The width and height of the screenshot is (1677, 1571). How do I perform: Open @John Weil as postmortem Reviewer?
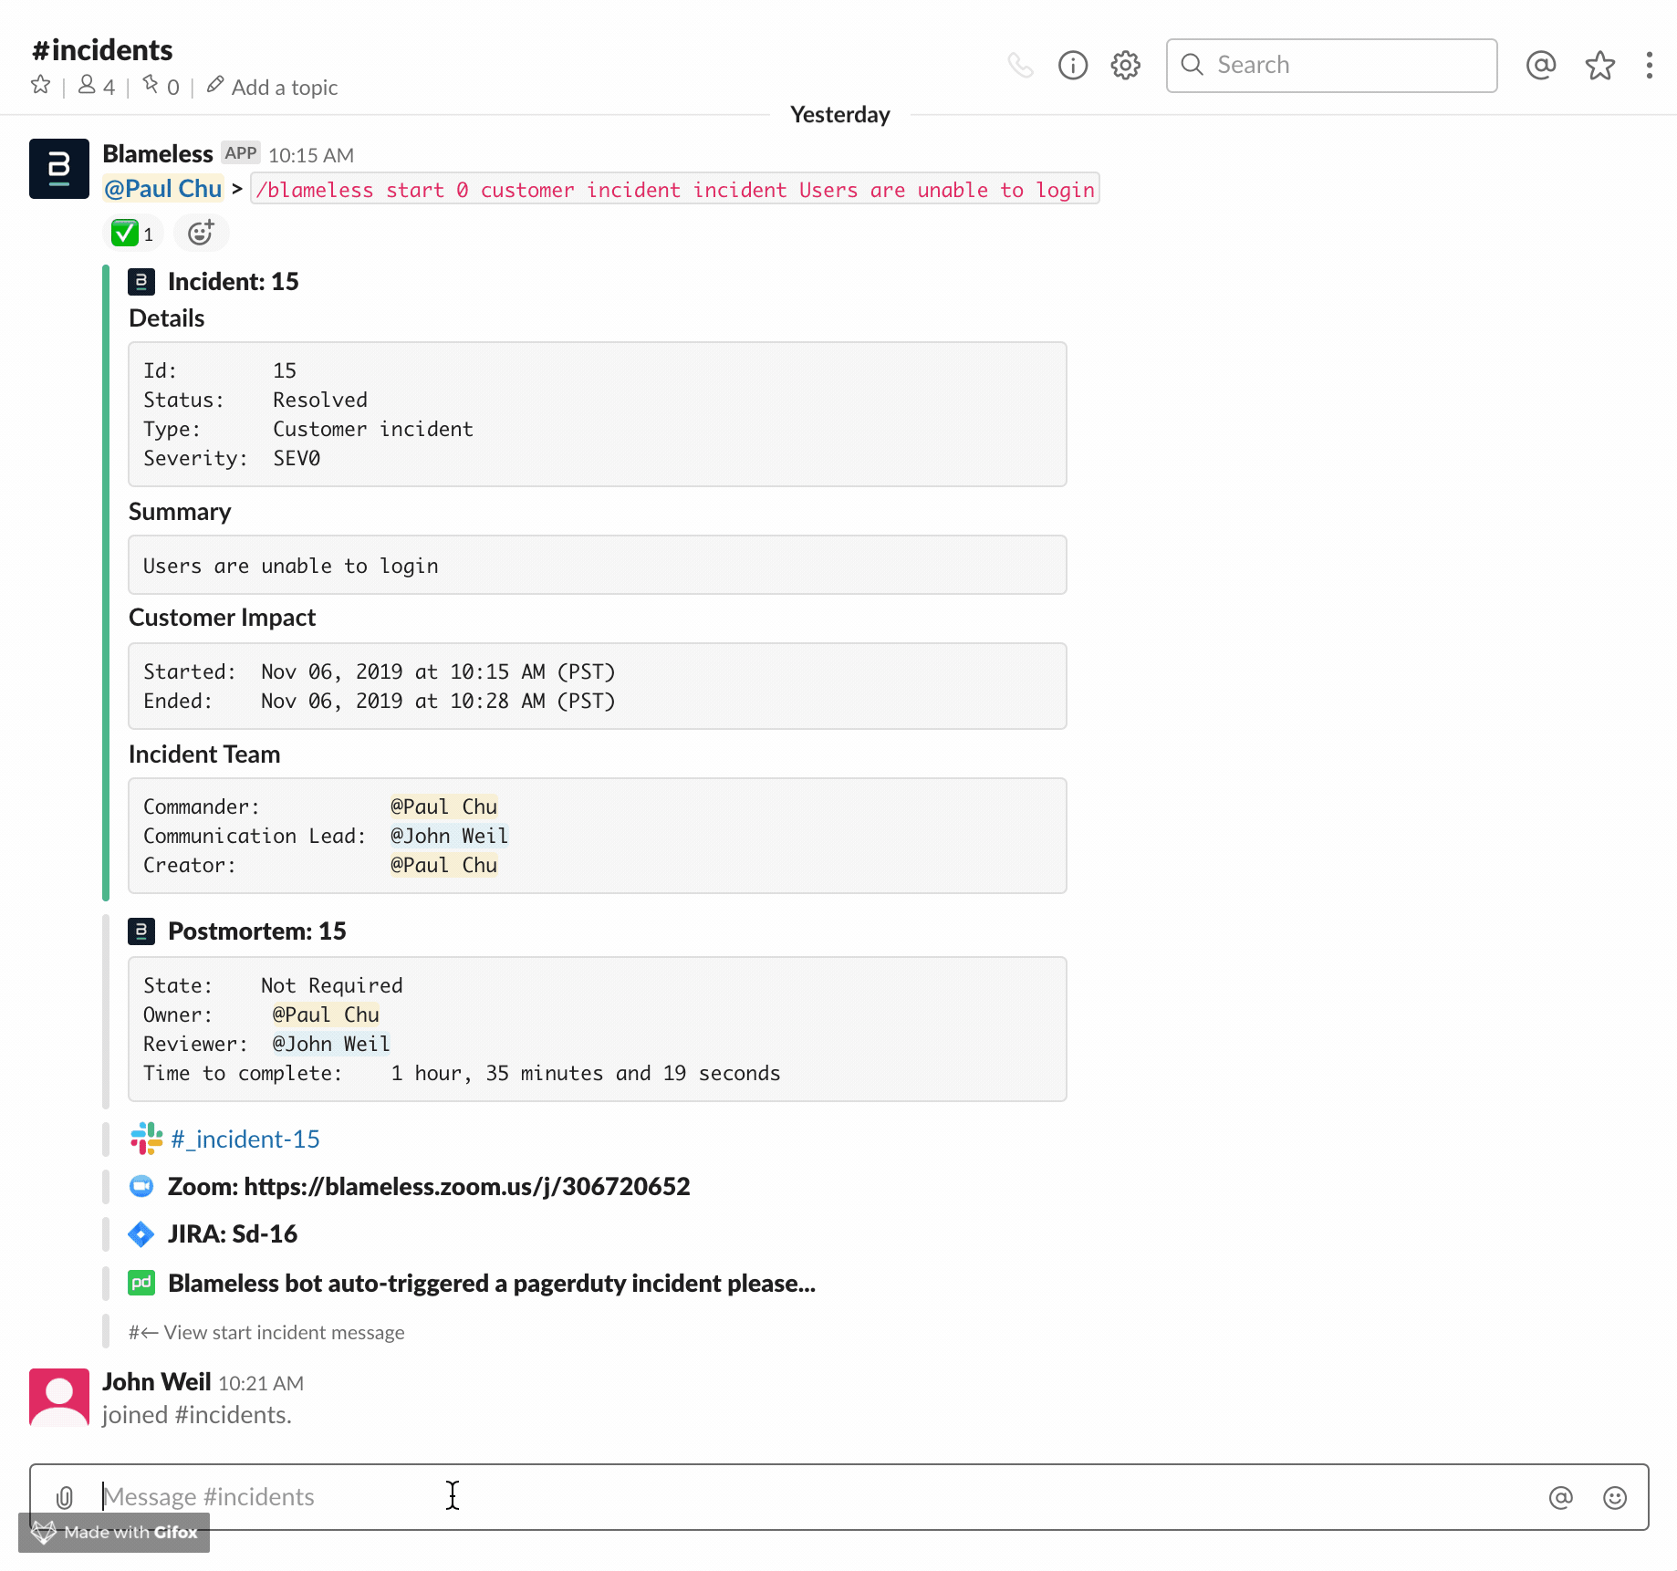point(331,1044)
